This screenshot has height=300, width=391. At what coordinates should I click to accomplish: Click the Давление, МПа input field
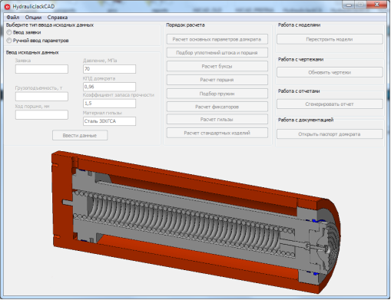tap(109, 69)
